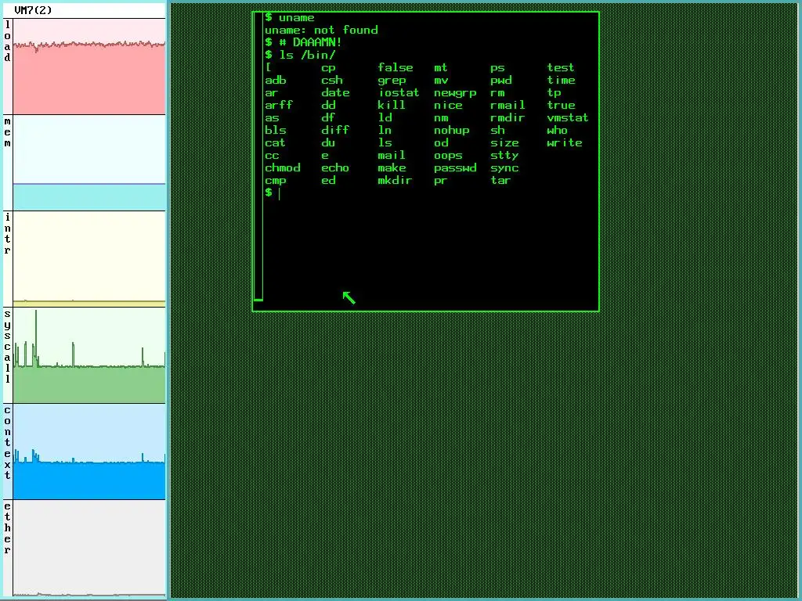Click 'stty' in the listing

(504, 156)
